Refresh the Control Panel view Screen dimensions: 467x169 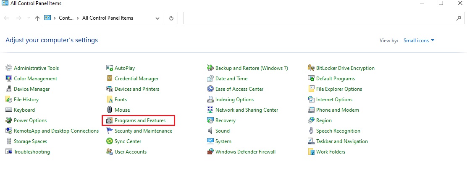[171, 18]
